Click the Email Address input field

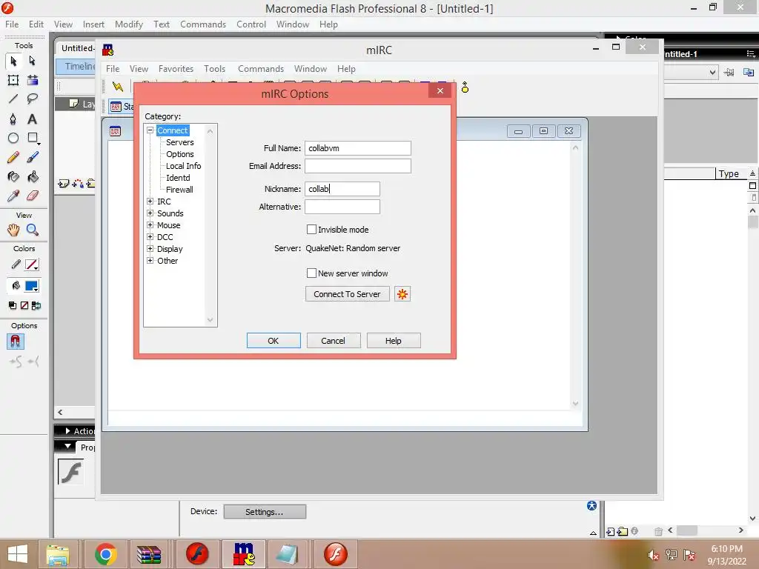(x=358, y=166)
